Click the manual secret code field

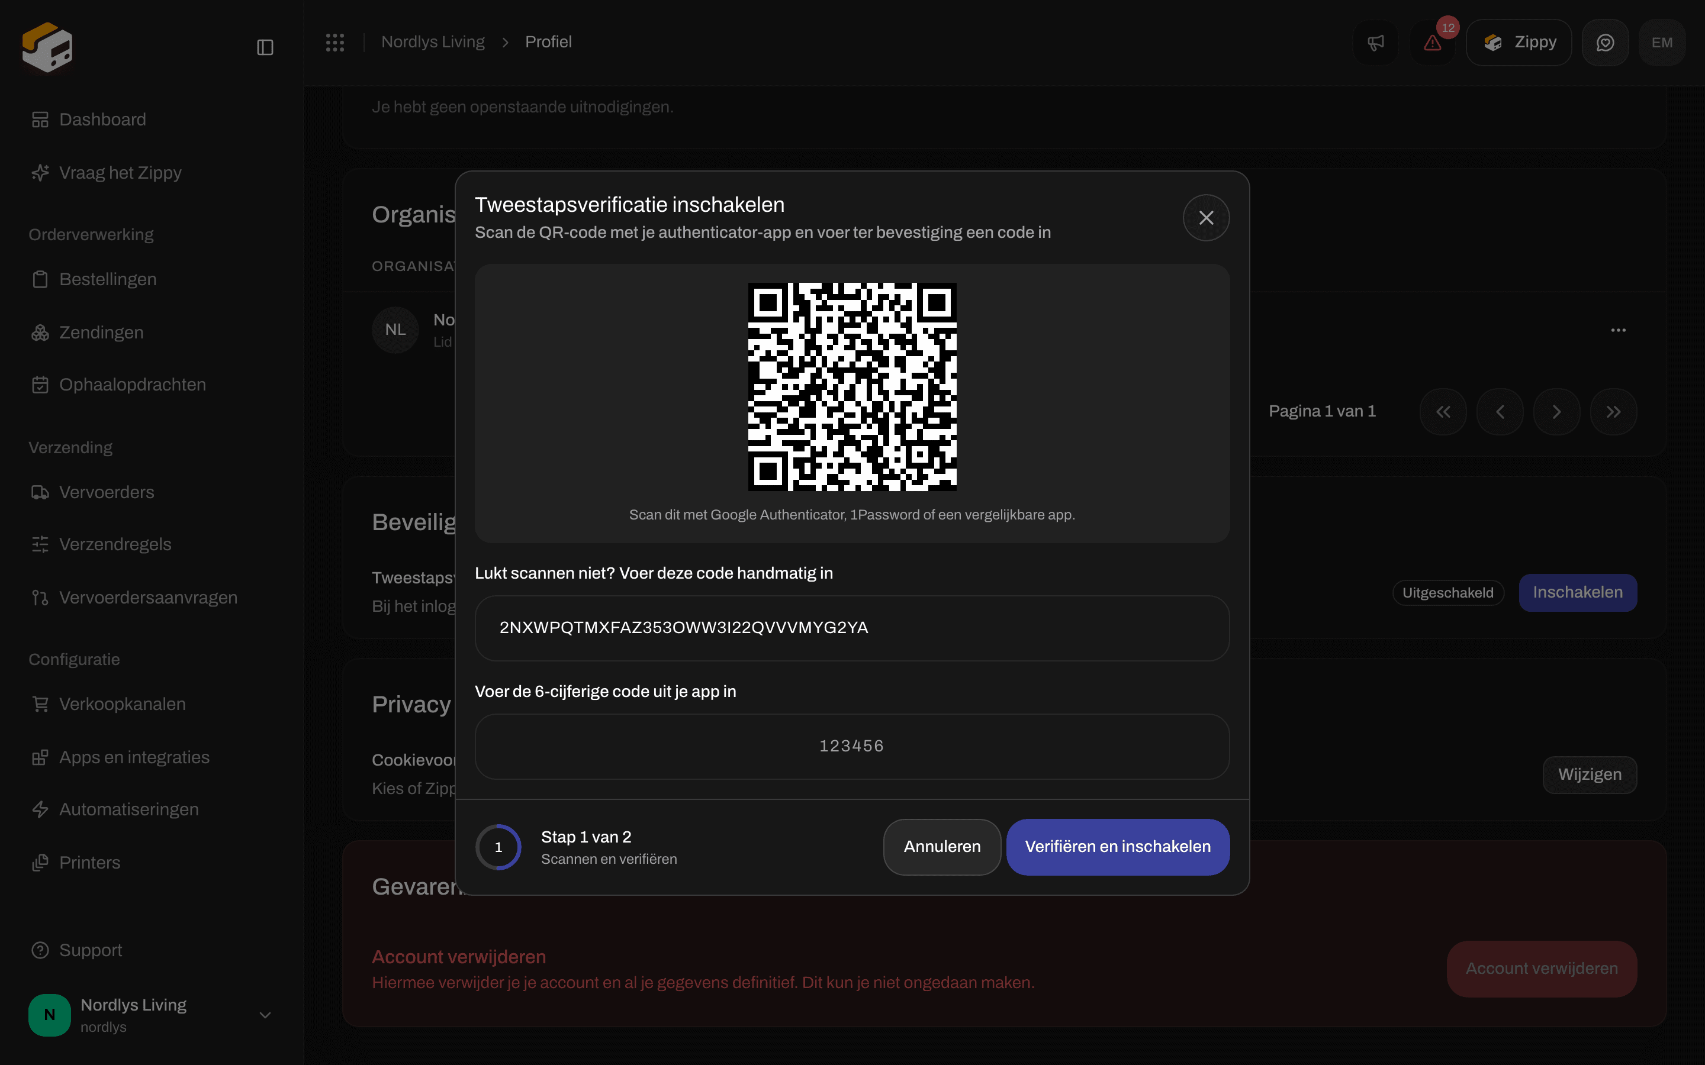pyautogui.click(x=852, y=628)
